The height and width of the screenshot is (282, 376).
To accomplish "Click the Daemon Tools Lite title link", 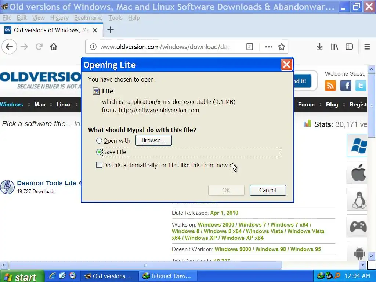I will pos(49,183).
